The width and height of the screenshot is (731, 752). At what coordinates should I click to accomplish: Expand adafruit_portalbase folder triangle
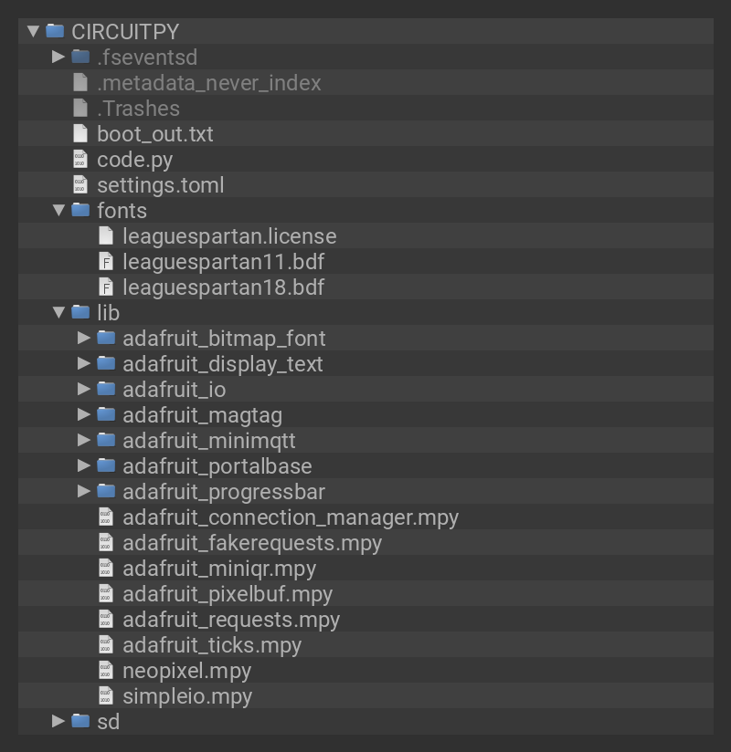[x=83, y=465]
